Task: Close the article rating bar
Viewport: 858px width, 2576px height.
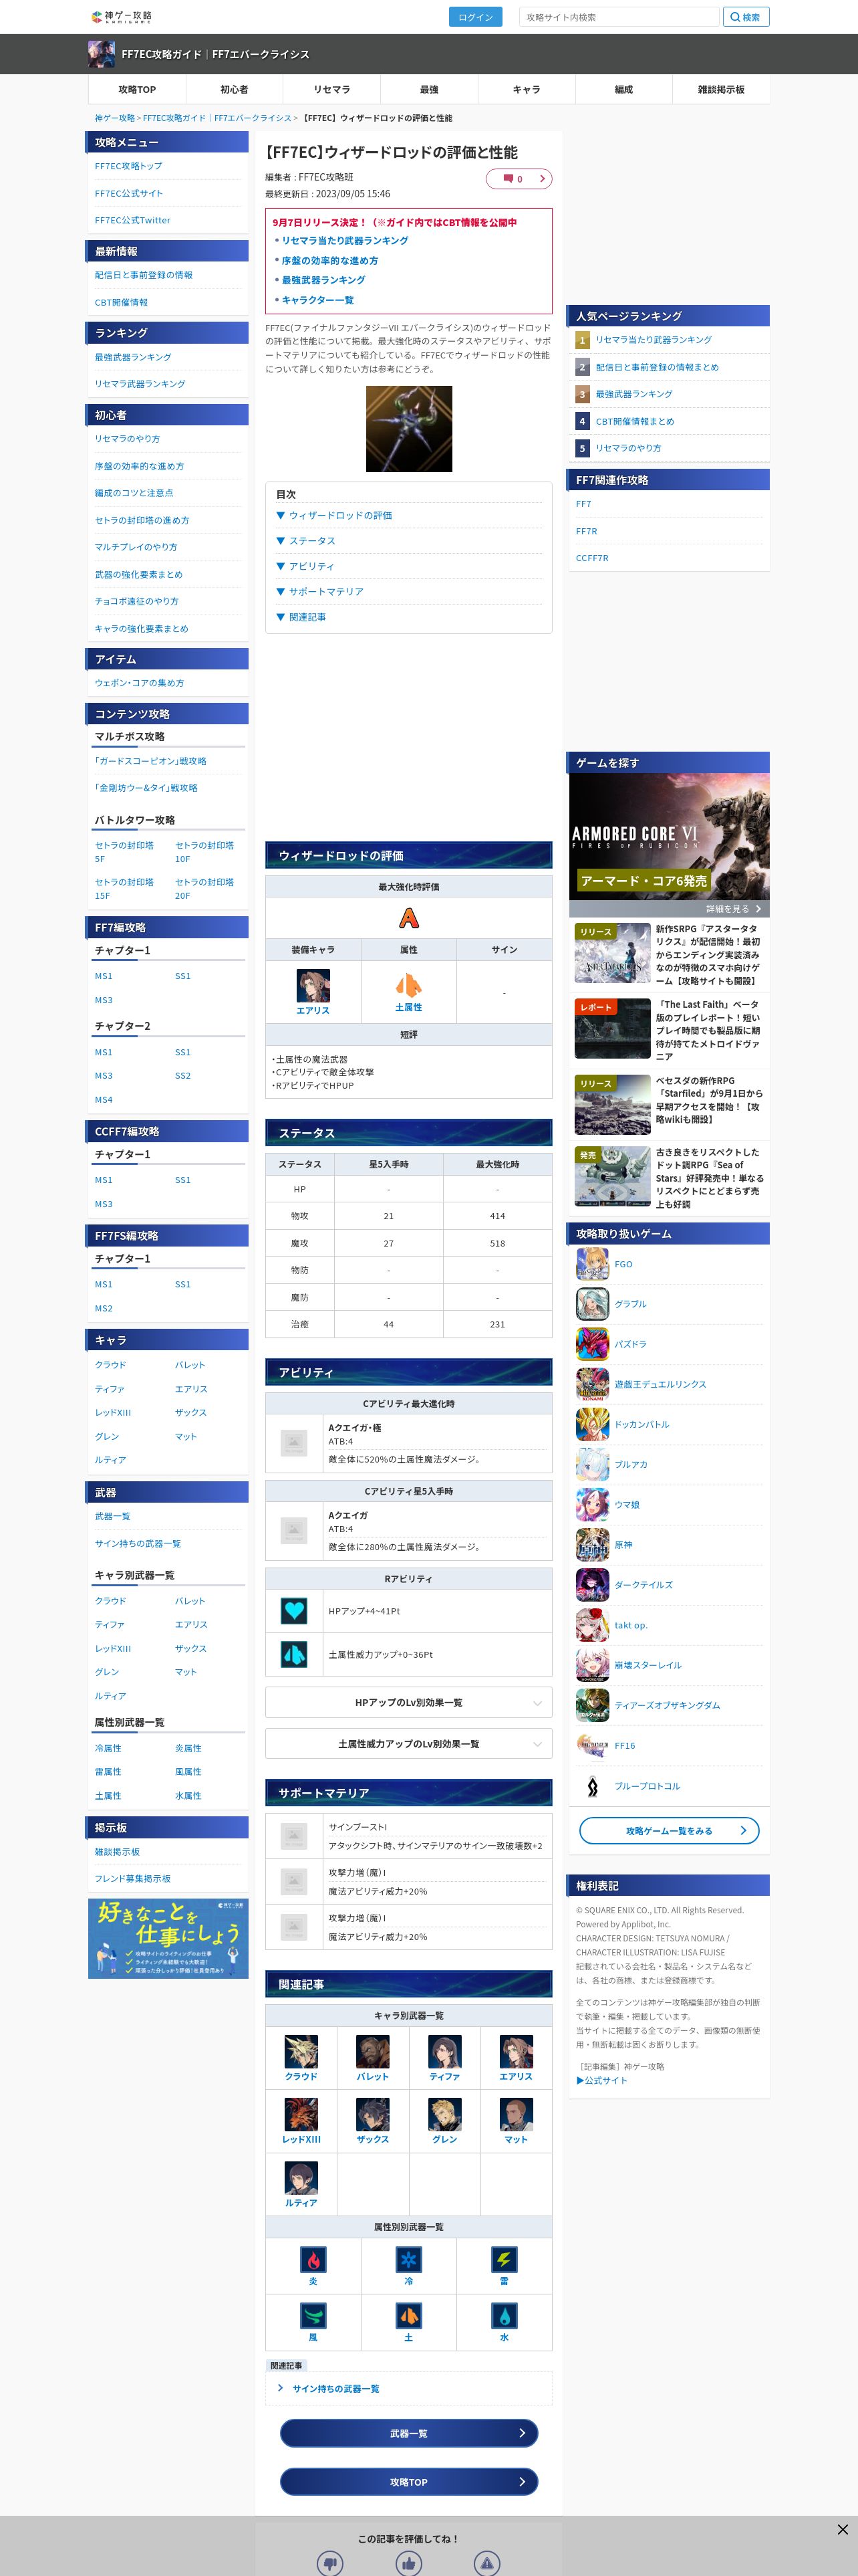Action: click(x=842, y=2529)
